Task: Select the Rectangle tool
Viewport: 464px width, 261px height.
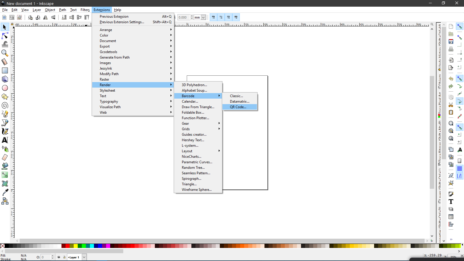Action: (x=5, y=70)
